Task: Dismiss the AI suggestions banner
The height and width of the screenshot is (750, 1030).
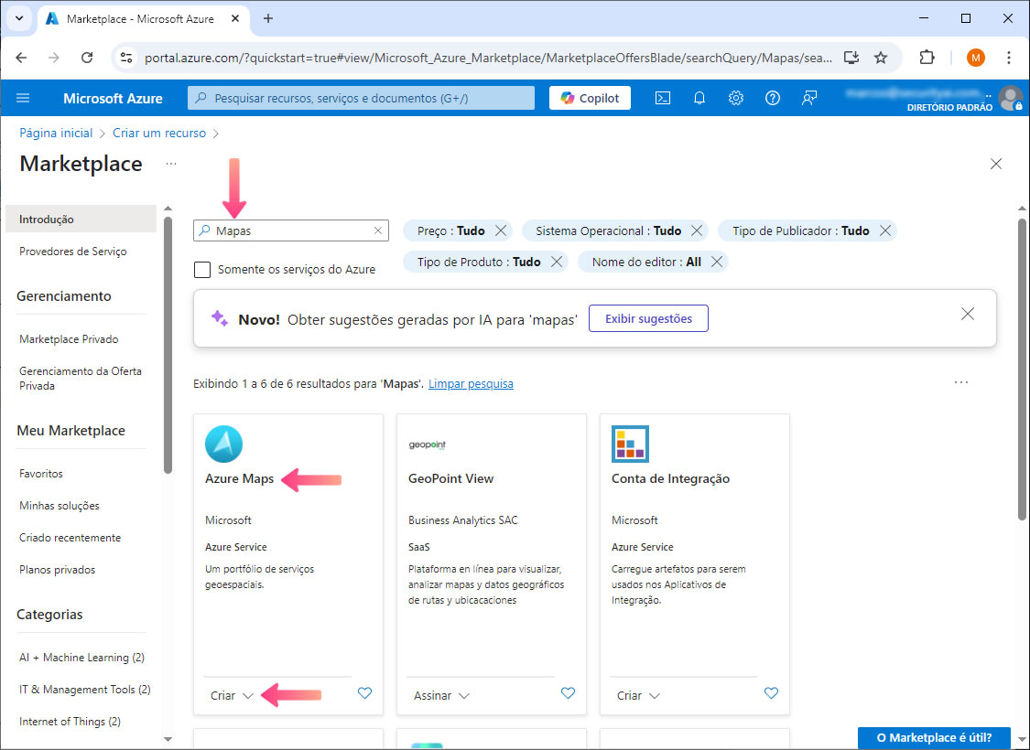Action: 968,315
